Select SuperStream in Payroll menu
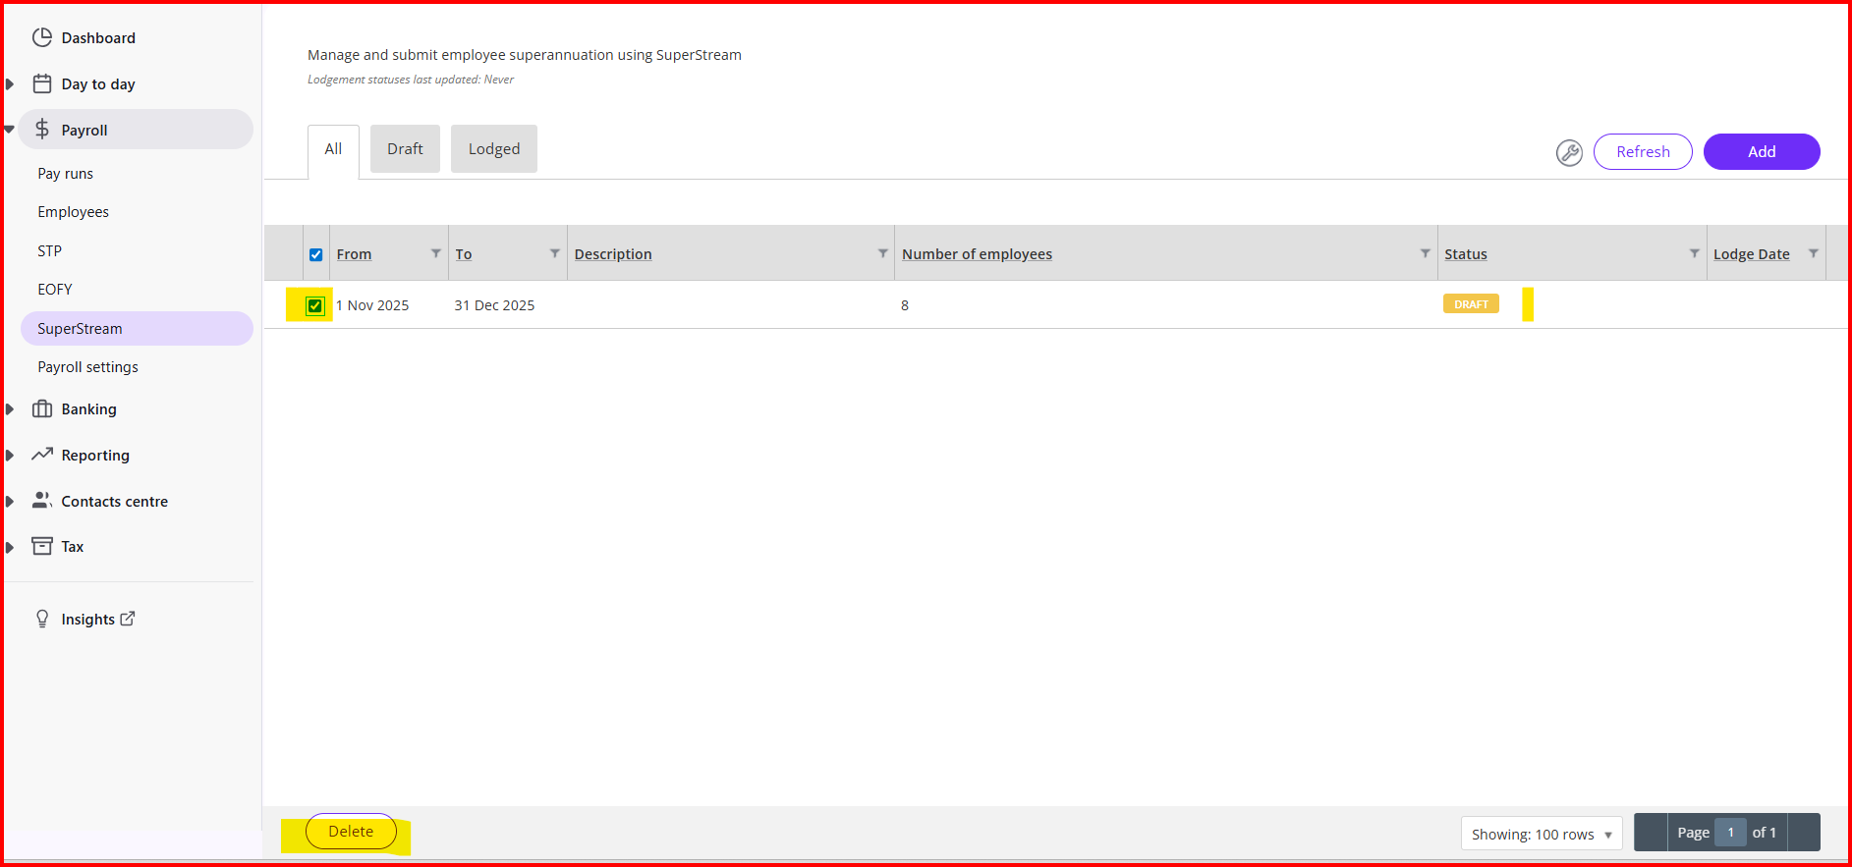This screenshot has height=867, width=1852. (x=137, y=329)
